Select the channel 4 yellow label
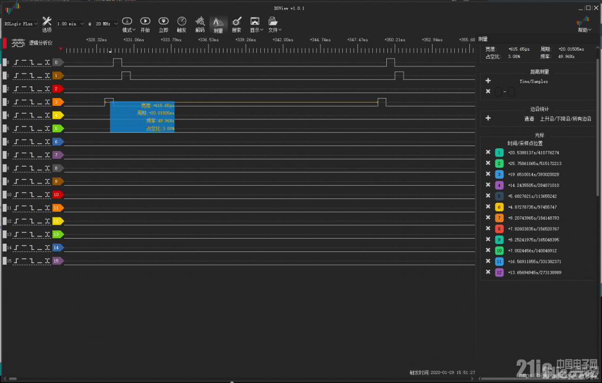 coord(57,115)
